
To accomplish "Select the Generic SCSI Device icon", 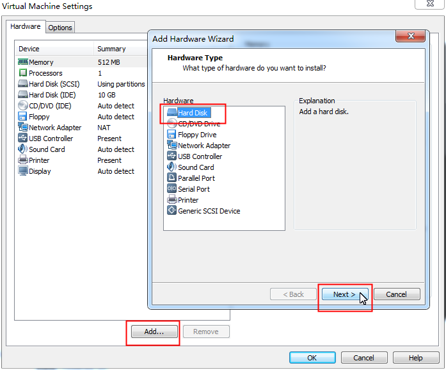I will click(171, 211).
